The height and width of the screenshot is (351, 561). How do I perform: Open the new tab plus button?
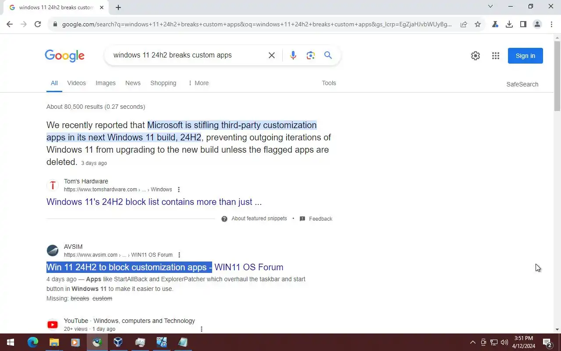click(118, 7)
